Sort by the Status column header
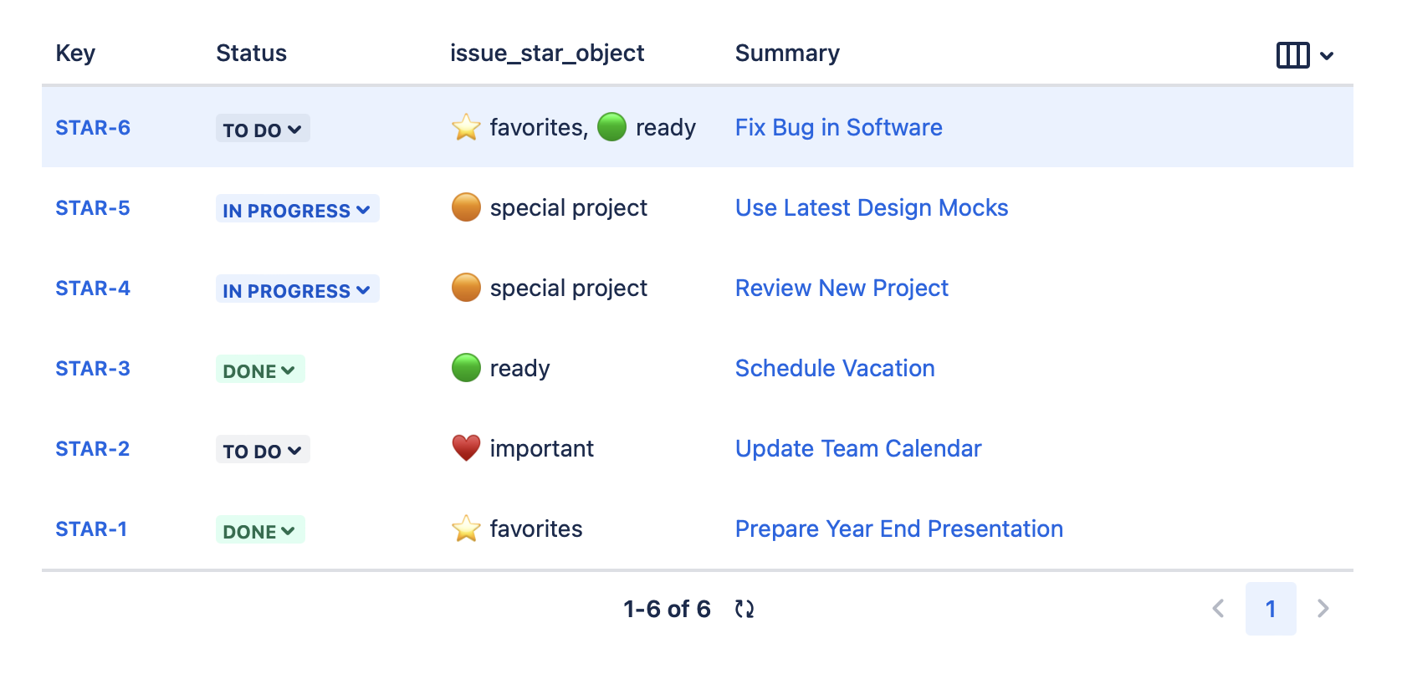This screenshot has height=674, width=1402. click(x=251, y=54)
